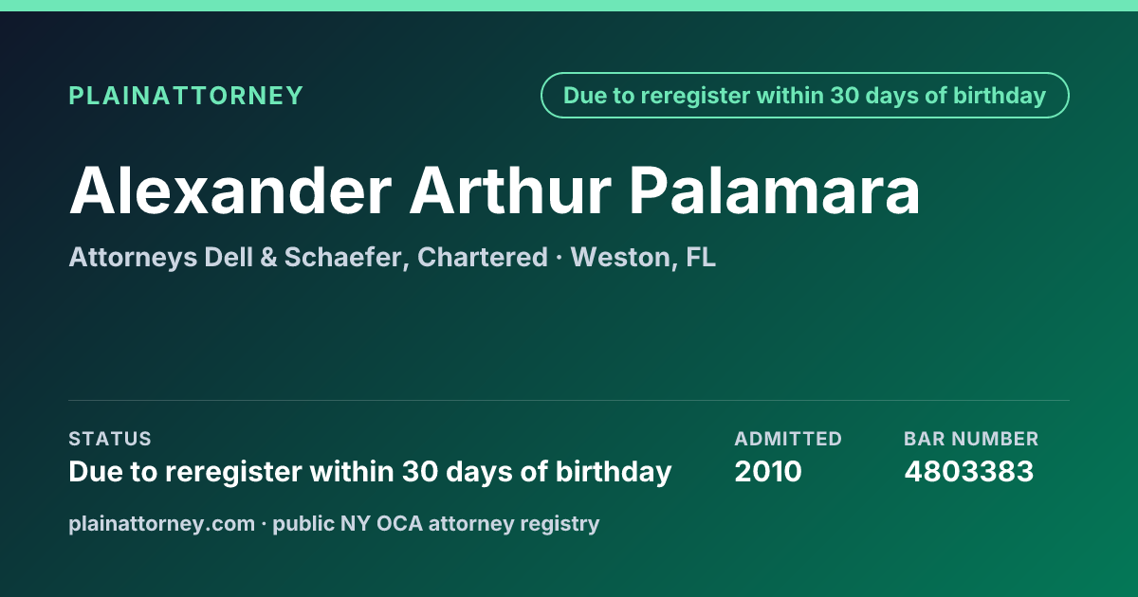Click the ADMITTED field label
The width and height of the screenshot is (1138, 597).
tap(788, 439)
